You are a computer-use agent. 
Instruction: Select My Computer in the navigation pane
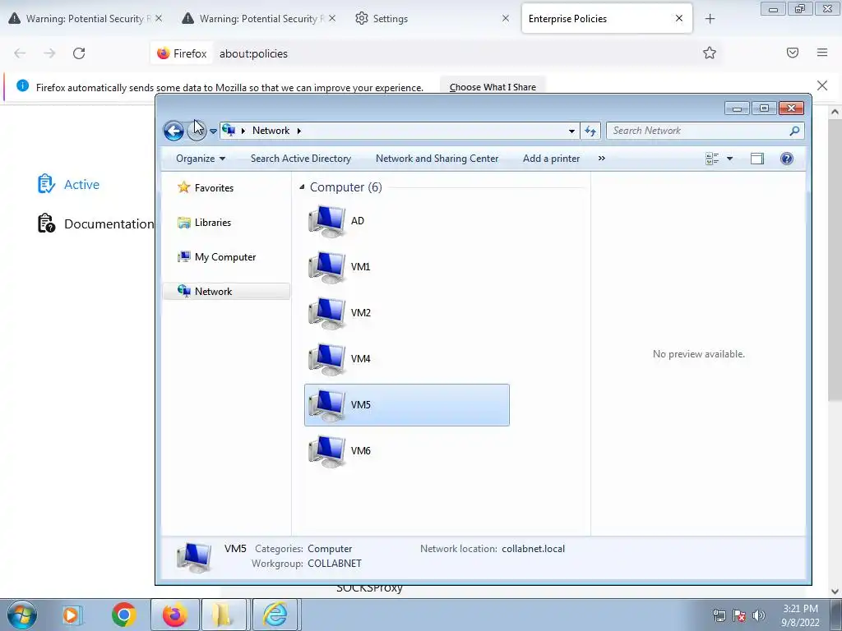217,257
